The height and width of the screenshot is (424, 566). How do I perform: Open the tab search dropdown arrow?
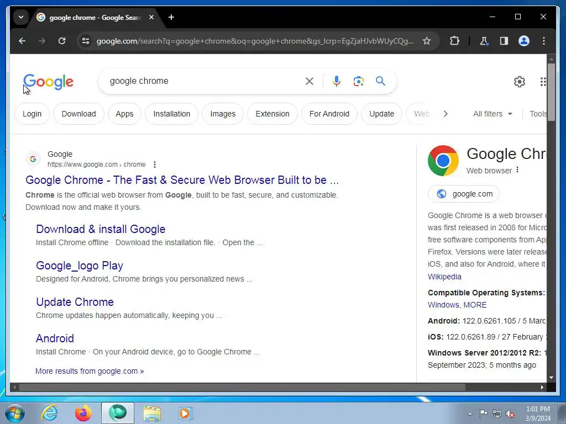click(x=21, y=17)
